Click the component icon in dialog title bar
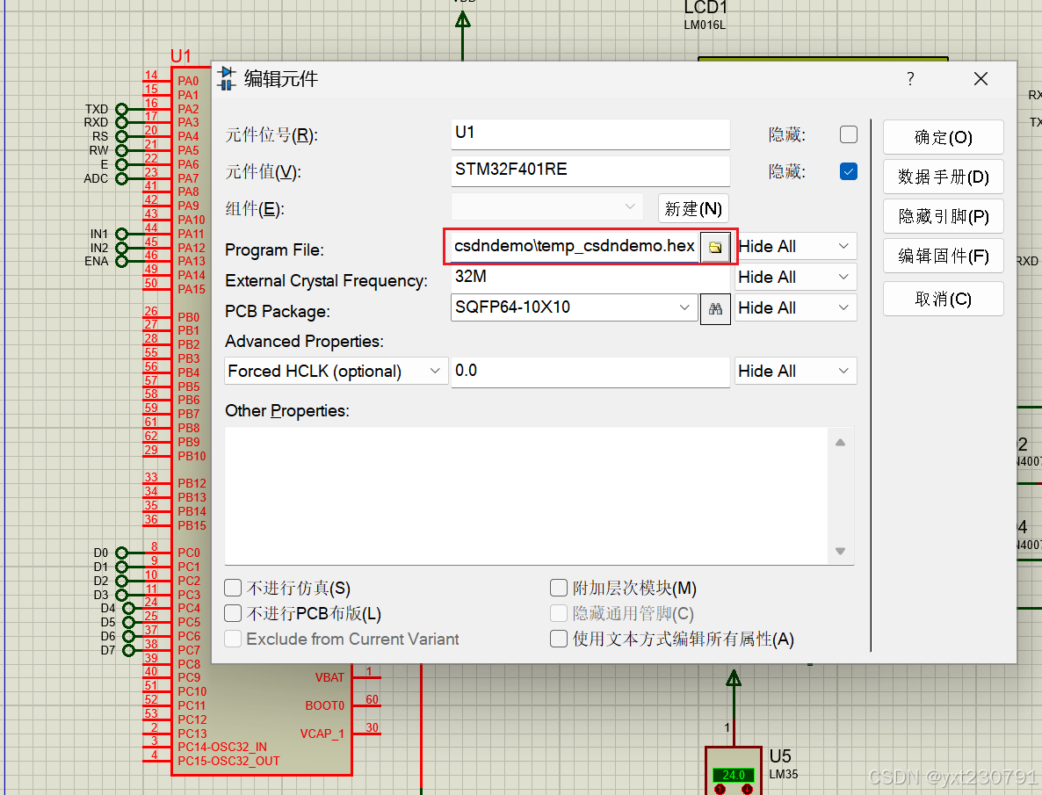The image size is (1042, 795). pos(227,78)
